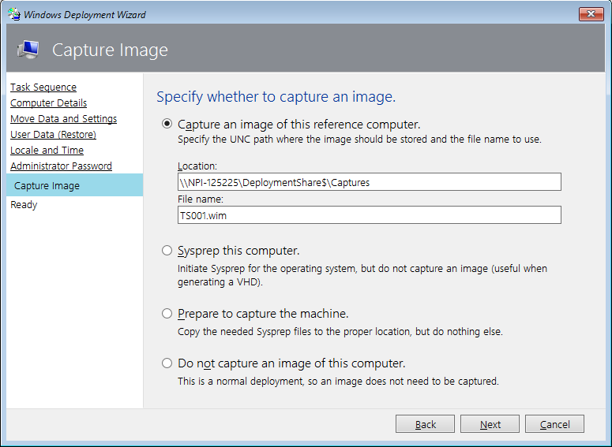The height and width of the screenshot is (447, 612).
Task: Open the Locale and Time step
Action: point(47,150)
